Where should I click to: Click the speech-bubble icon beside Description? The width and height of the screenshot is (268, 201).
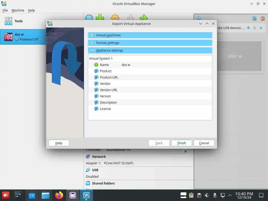coord(96,102)
